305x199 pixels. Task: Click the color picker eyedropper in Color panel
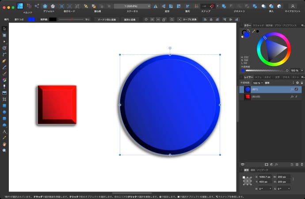point(253,32)
